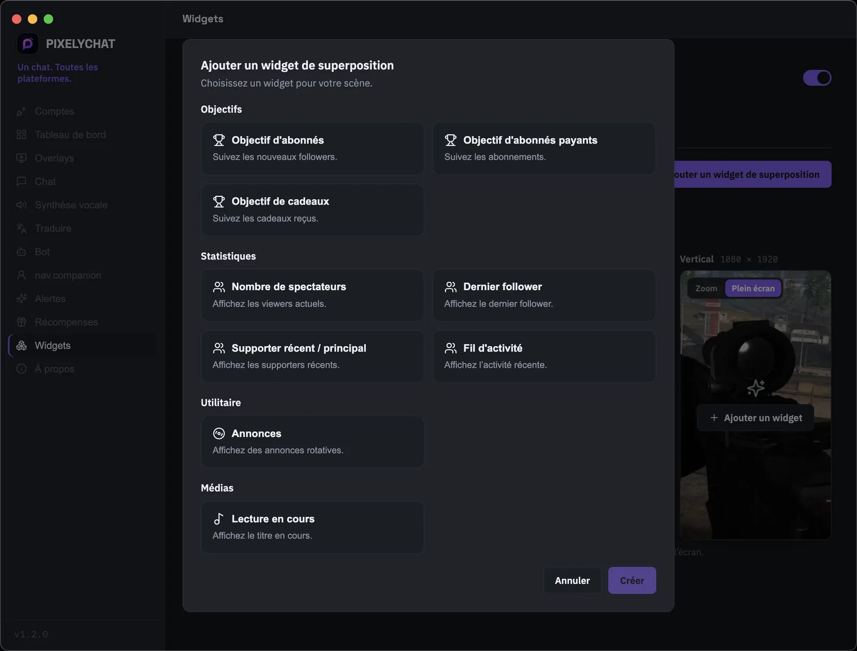Select Zoom preview mode

pyautogui.click(x=706, y=289)
